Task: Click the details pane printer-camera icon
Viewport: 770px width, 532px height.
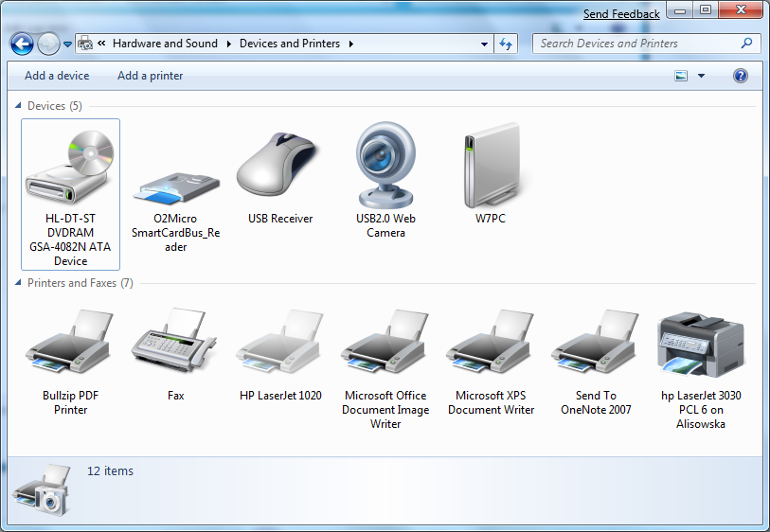Action: coord(43,489)
